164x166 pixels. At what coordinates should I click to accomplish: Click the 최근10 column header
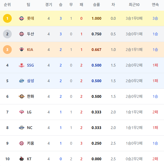(134, 5)
